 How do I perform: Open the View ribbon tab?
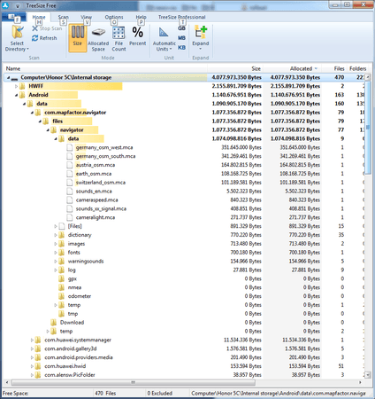86,17
